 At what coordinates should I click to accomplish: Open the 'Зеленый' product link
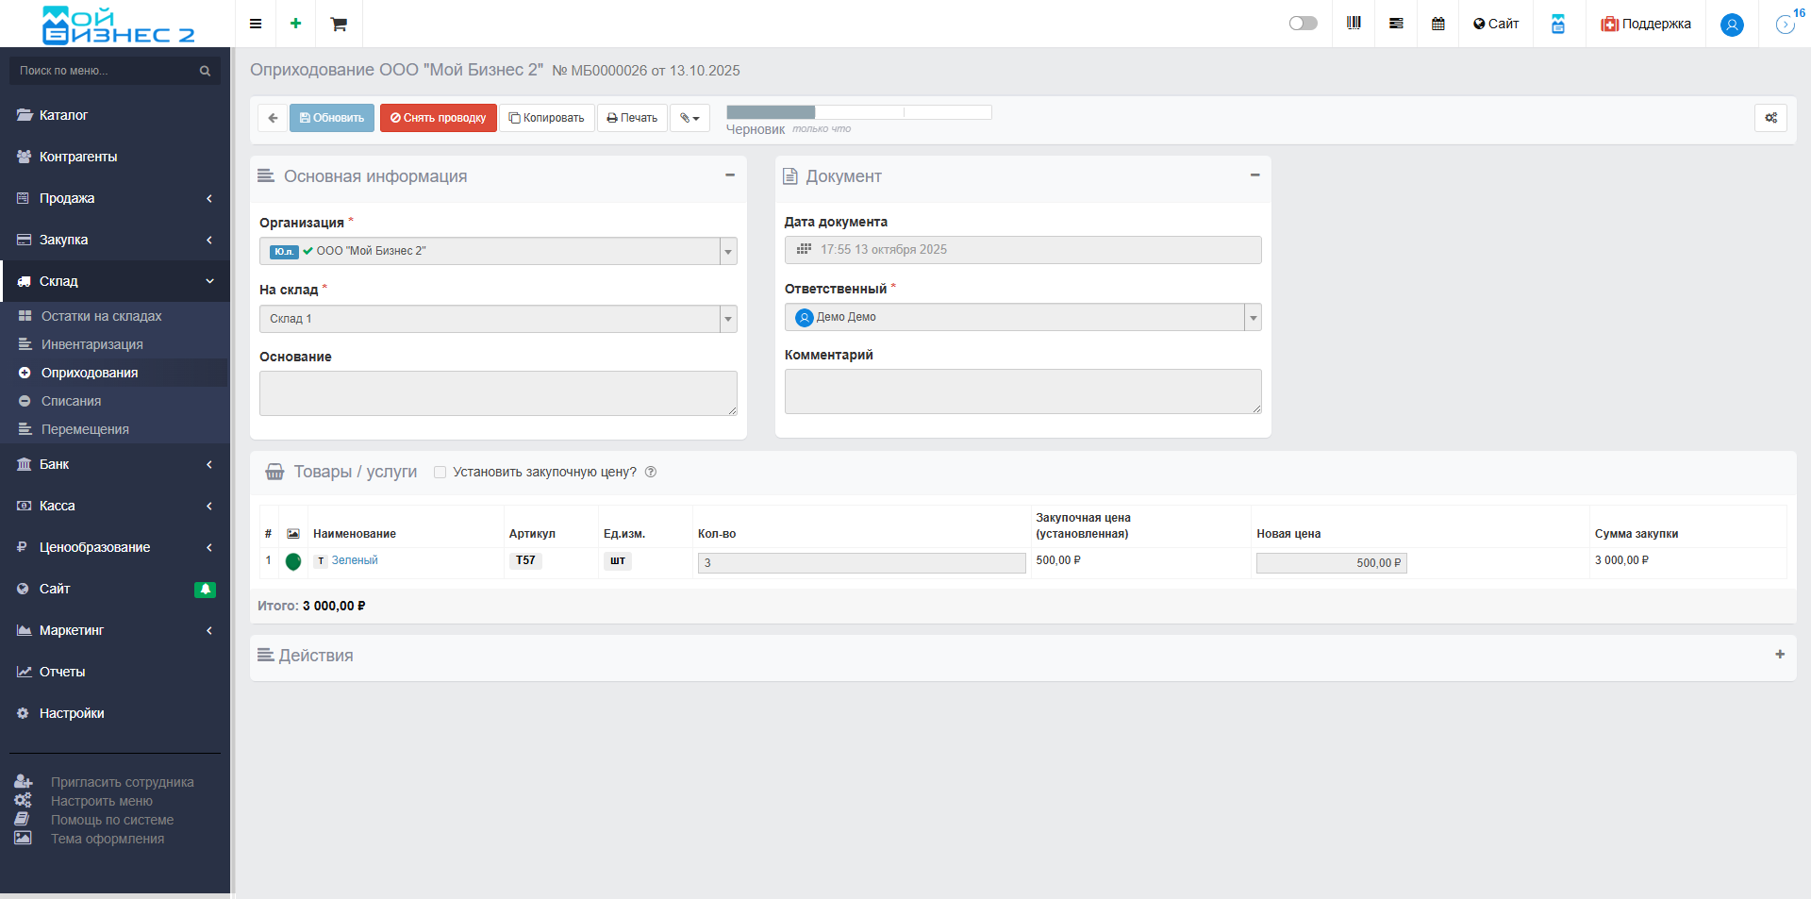[355, 560]
